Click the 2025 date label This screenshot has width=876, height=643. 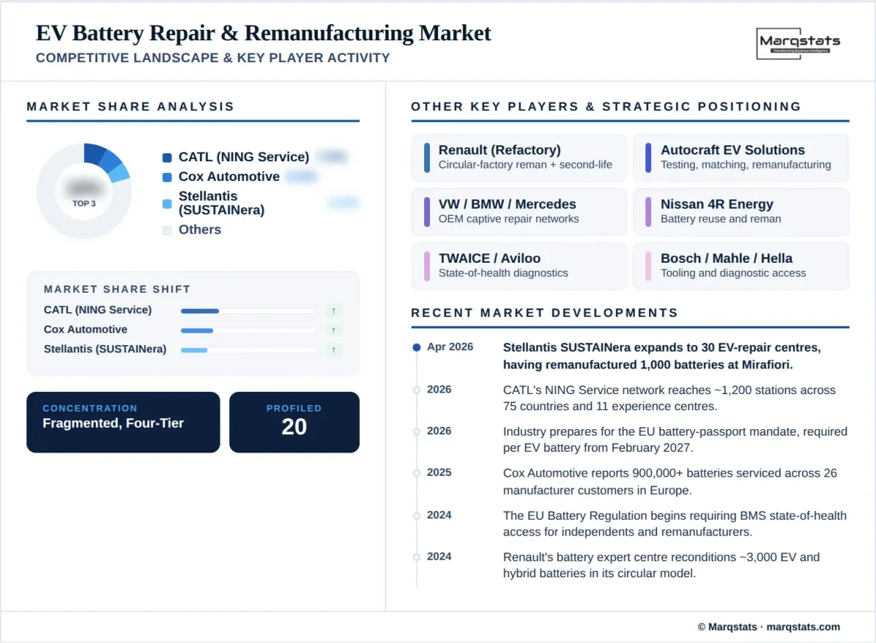(x=439, y=473)
